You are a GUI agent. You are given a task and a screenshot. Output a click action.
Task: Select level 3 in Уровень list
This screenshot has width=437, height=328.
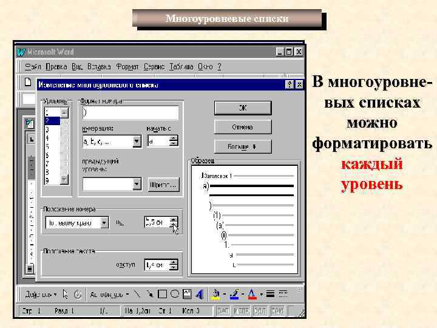click(52, 129)
